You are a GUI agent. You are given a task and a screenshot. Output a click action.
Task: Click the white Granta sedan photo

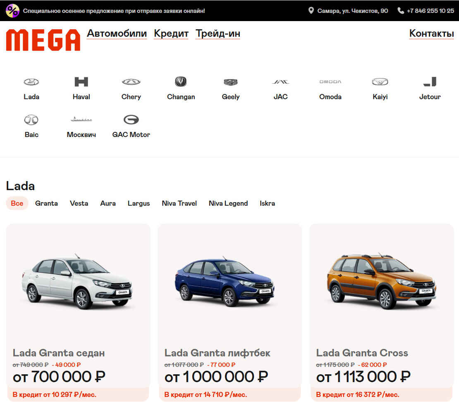pos(77,281)
